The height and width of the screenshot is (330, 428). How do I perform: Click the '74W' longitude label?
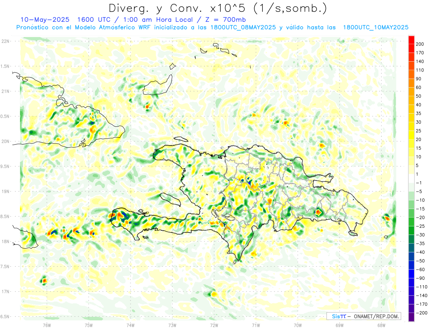[x=130, y=325]
